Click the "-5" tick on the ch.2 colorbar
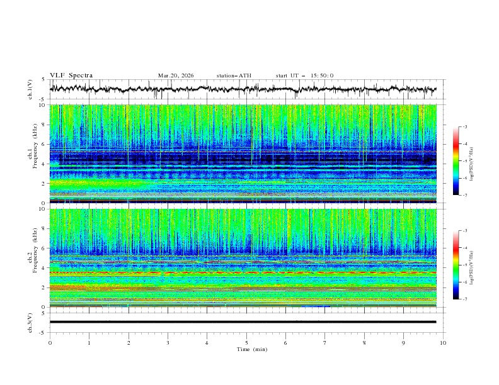 pos(464,265)
